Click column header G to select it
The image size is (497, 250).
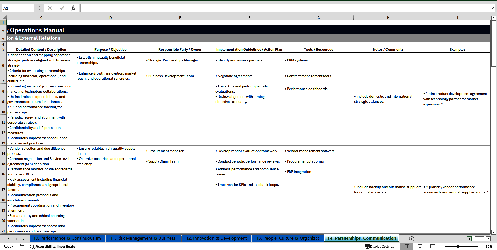coord(319,17)
